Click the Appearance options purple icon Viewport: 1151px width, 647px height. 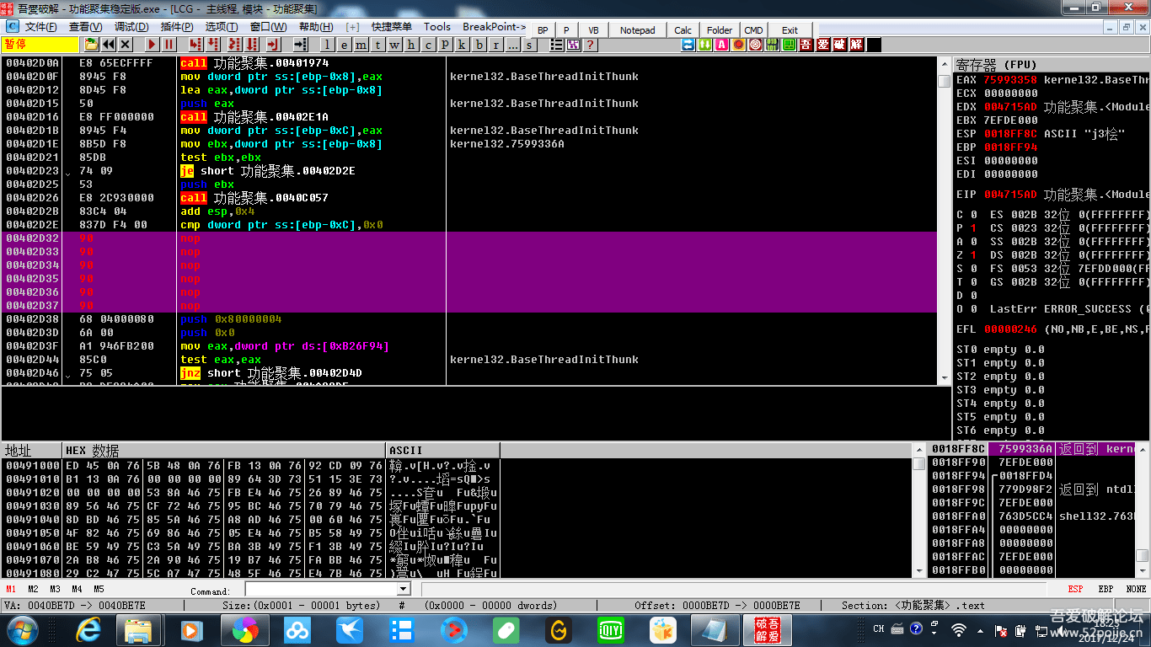pyautogui.click(x=574, y=45)
